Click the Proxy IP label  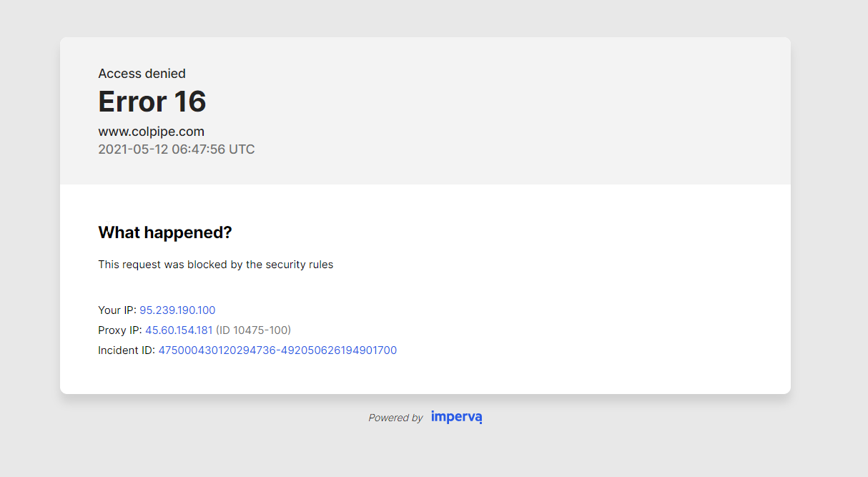tap(119, 330)
